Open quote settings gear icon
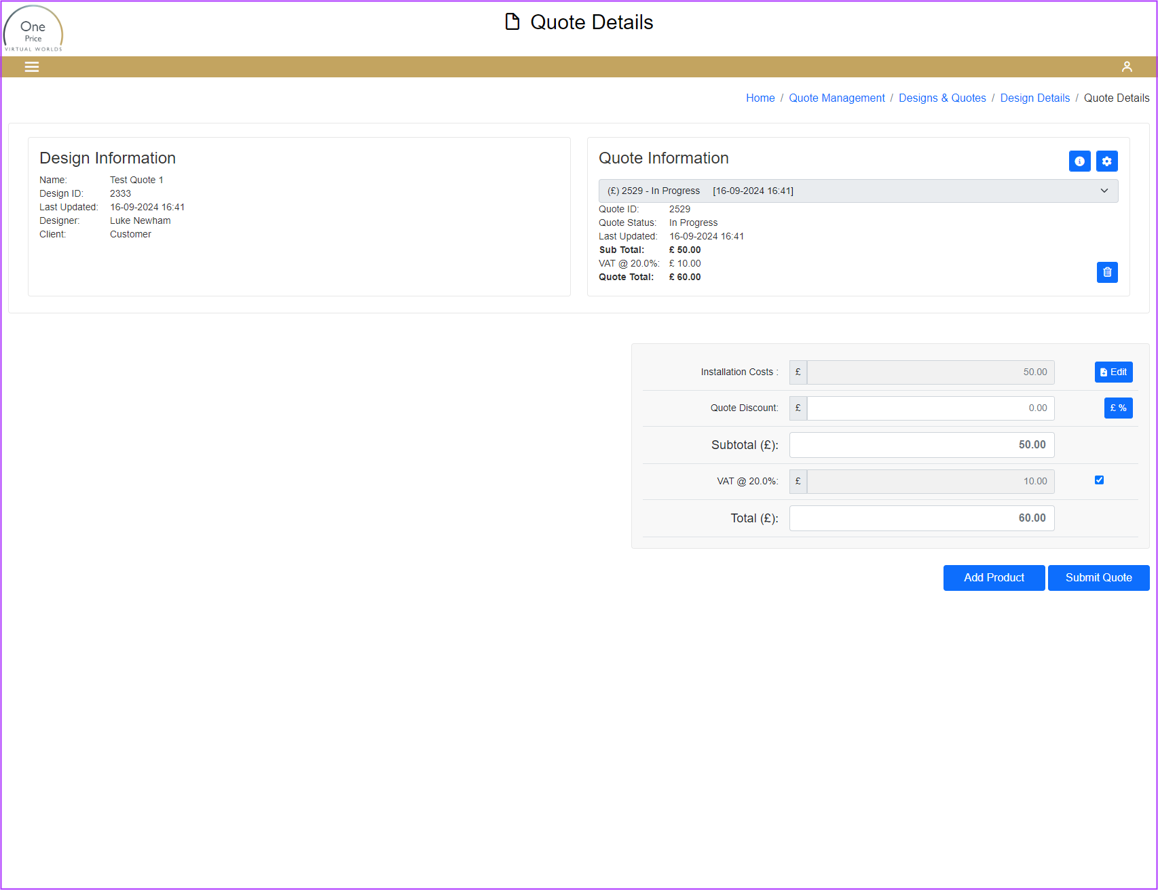The height and width of the screenshot is (890, 1158). point(1107,161)
